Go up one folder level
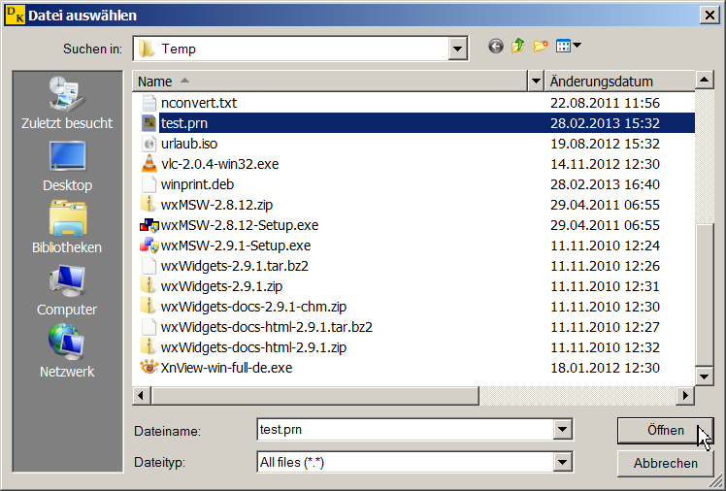 [x=518, y=47]
